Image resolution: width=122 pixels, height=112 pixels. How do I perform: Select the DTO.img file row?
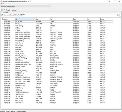[x=59, y=28]
